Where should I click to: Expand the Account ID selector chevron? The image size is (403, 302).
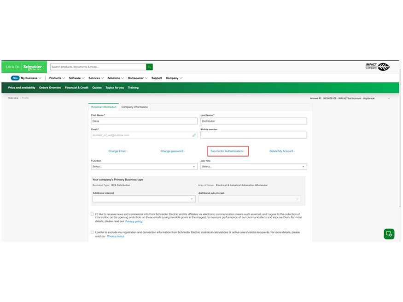tap(389, 99)
